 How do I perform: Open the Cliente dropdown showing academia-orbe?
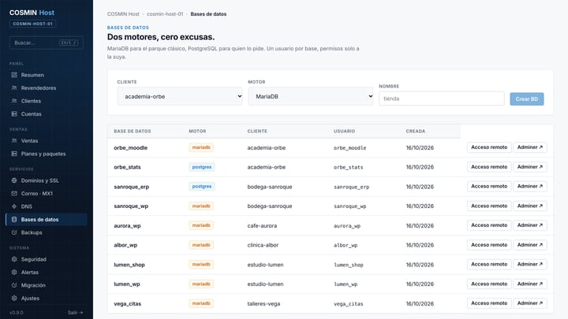pyautogui.click(x=180, y=96)
